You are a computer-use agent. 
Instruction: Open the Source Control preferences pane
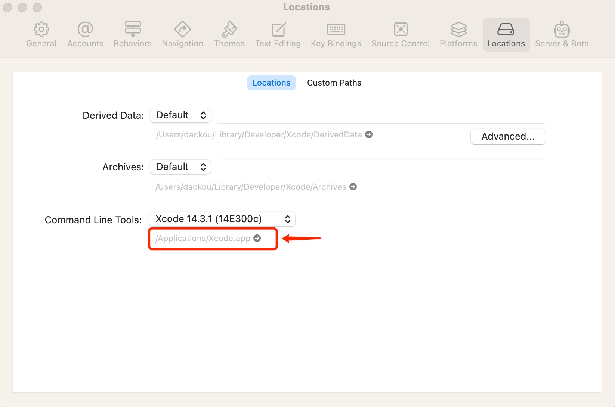click(x=401, y=35)
